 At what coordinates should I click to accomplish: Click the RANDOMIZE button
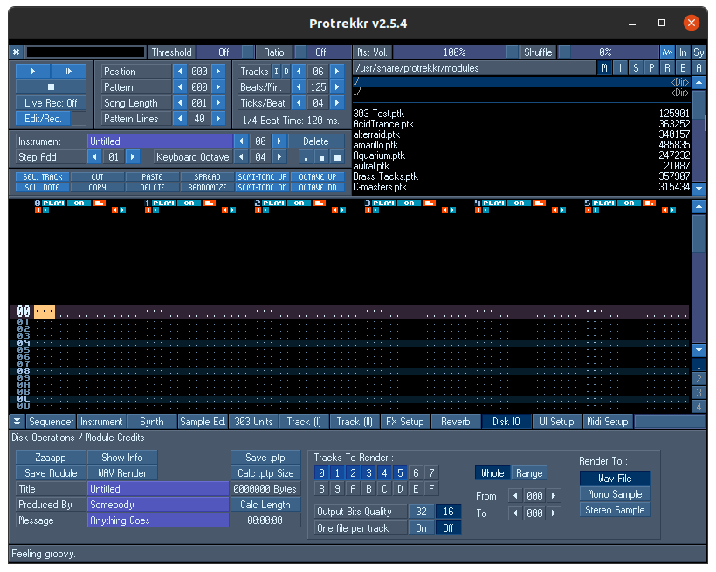[x=207, y=187]
